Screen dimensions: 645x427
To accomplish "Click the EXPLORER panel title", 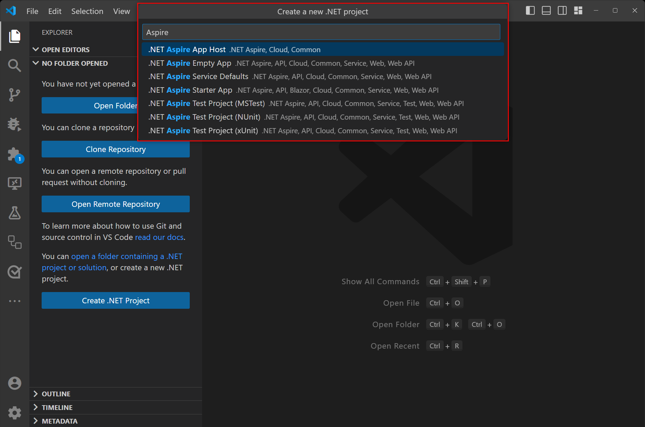I will click(57, 32).
